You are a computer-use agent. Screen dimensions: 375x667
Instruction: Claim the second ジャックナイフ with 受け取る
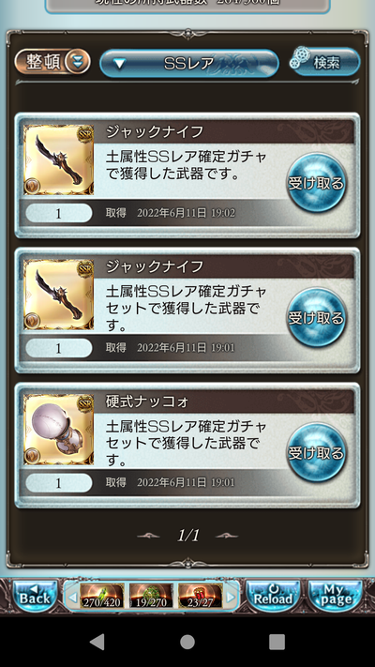coord(316,318)
